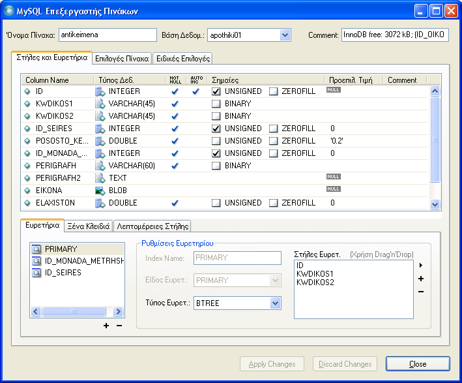Viewport: 462px width, 383px height.
Task: Open the database dropdown showing apothiki01
Action: pos(285,35)
